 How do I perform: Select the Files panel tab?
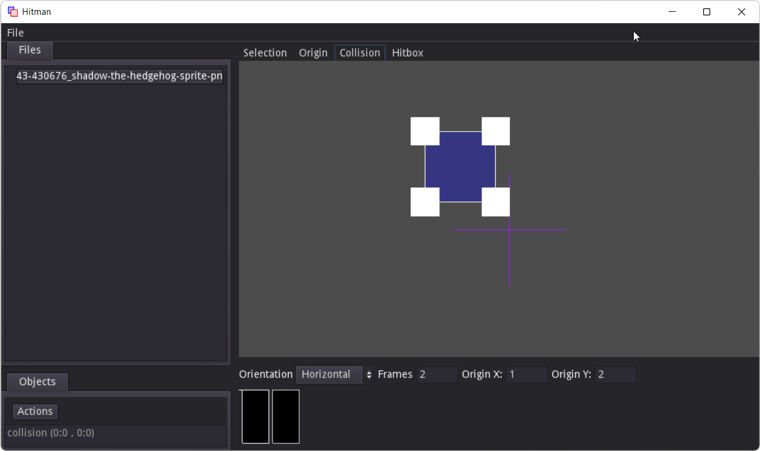point(30,50)
